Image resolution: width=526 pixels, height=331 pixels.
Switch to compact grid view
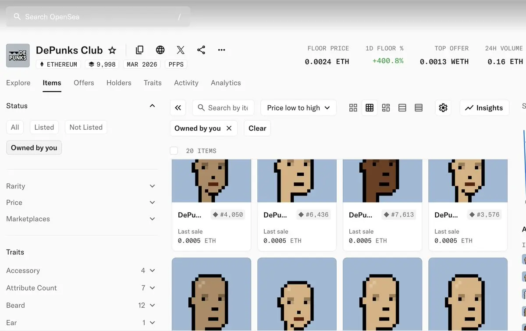click(370, 108)
